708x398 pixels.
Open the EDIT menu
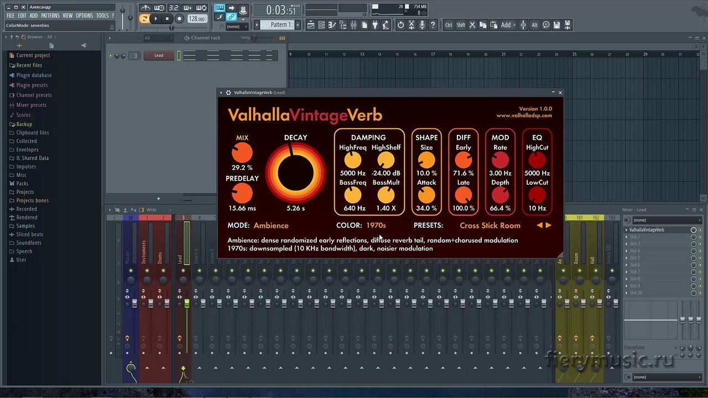click(22, 15)
